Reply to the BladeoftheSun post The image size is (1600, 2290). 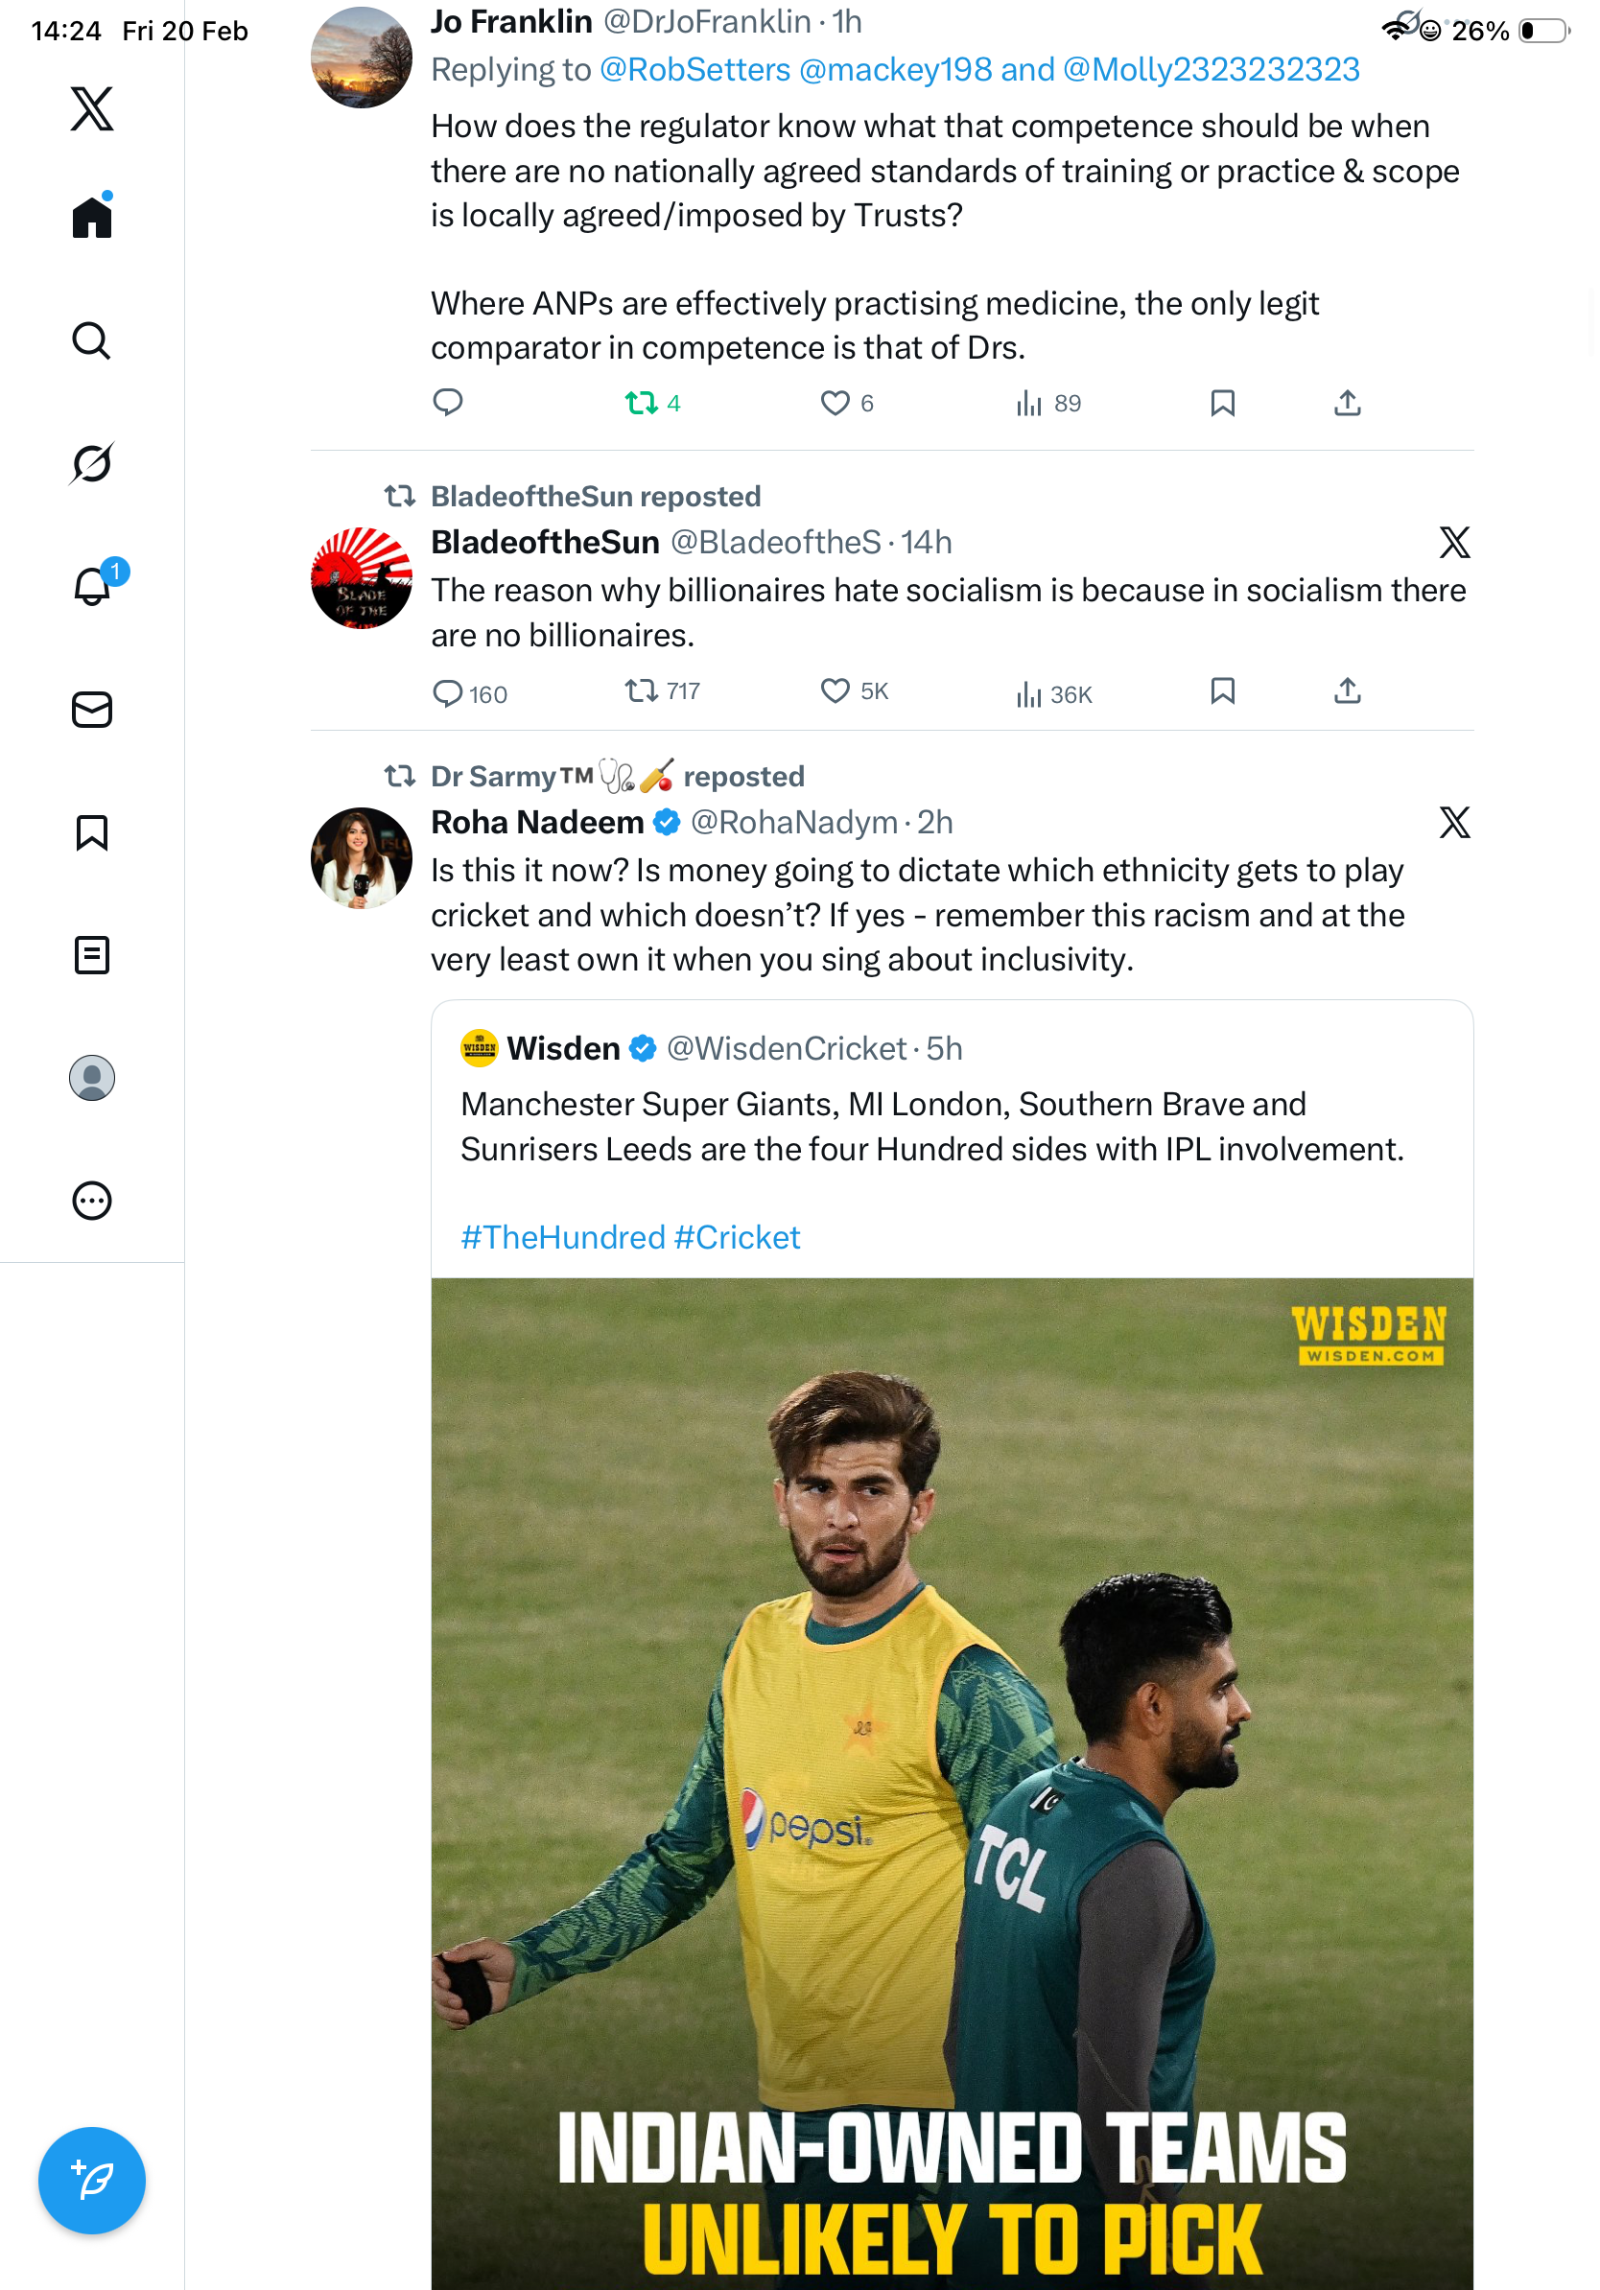click(x=448, y=693)
